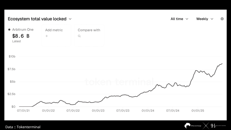This screenshot has height=130, width=231.
Task: Click the What.exchange logo in footer
Action: click(x=193, y=125)
